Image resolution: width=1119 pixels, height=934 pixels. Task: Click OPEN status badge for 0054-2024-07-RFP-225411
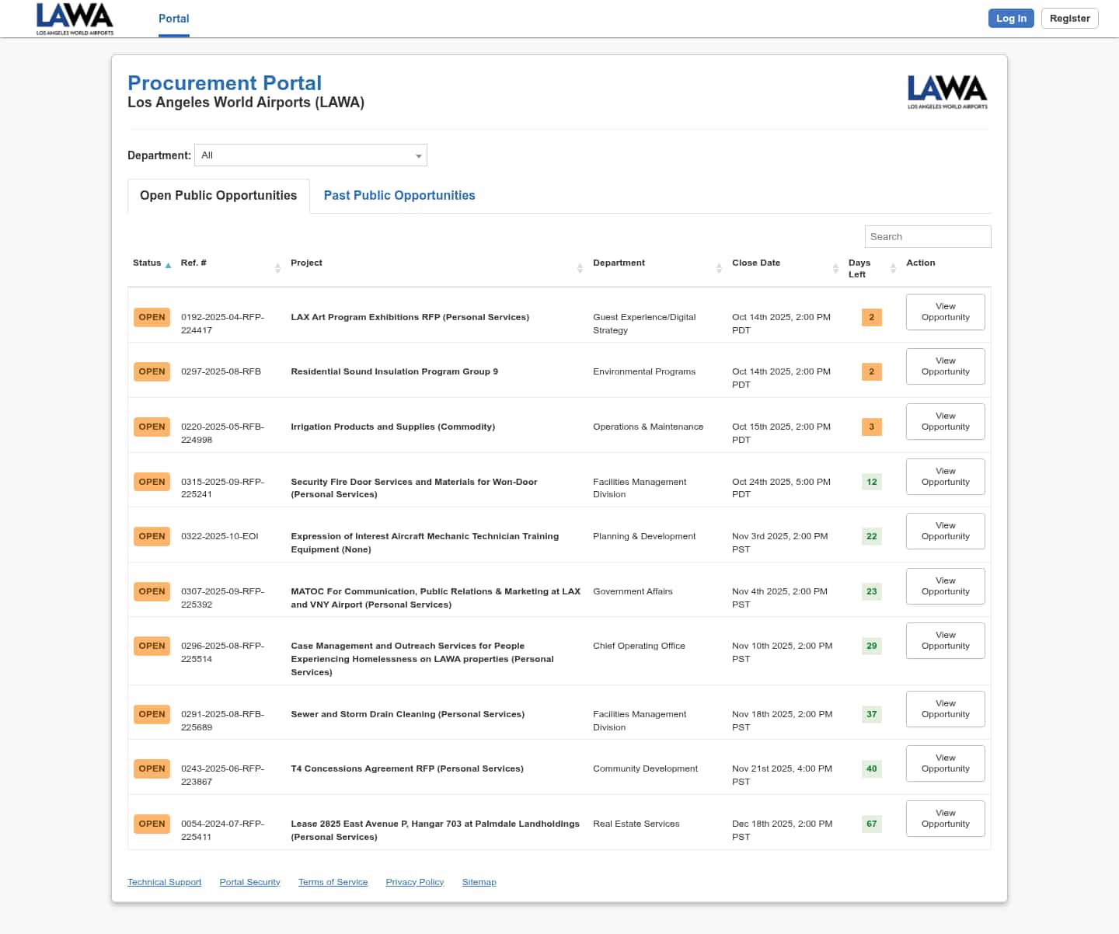click(x=152, y=824)
